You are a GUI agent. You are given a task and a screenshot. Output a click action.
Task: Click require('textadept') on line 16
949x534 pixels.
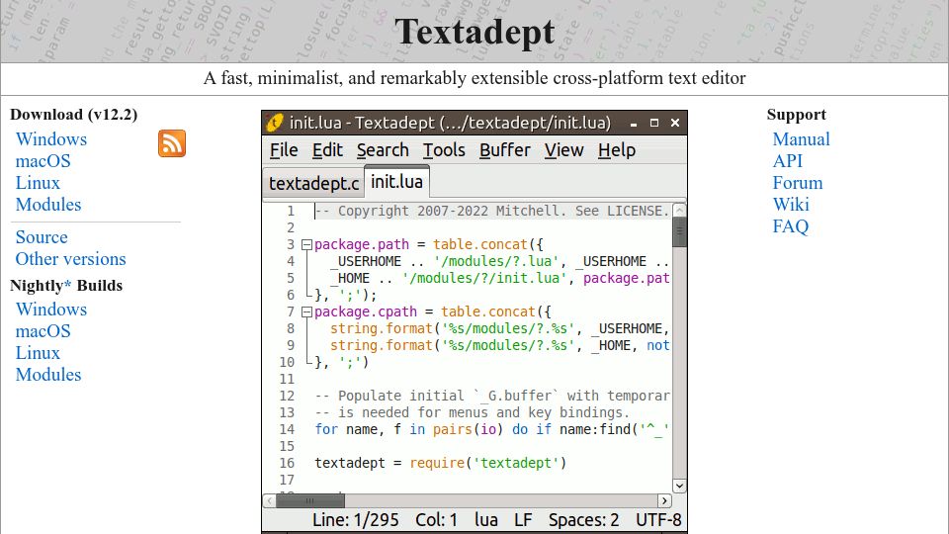point(487,463)
